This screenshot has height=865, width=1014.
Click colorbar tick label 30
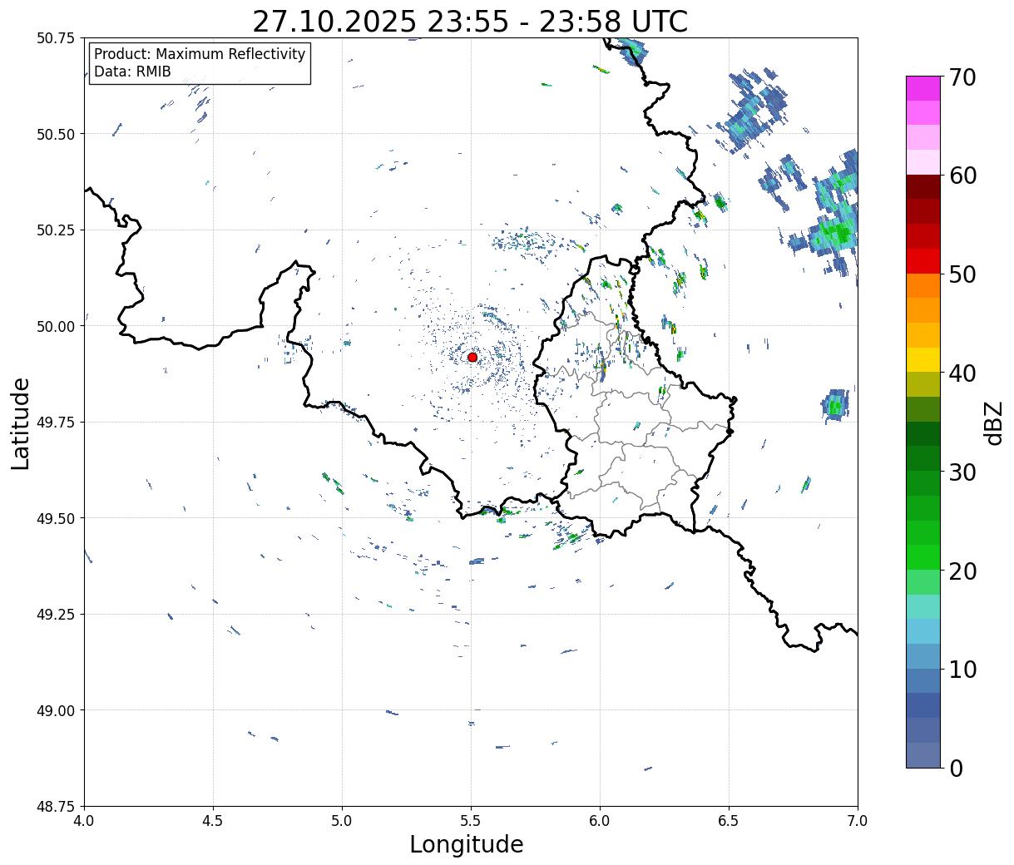[x=962, y=472]
